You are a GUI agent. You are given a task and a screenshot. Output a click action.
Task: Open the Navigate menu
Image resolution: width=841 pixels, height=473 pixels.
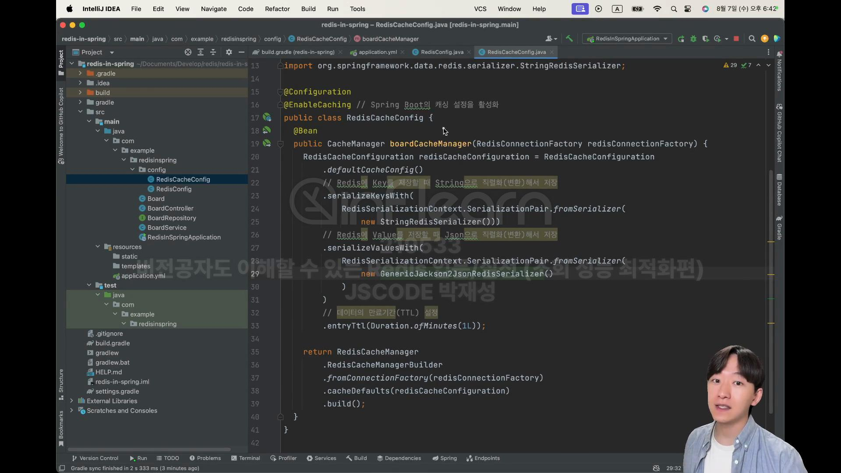click(x=214, y=9)
